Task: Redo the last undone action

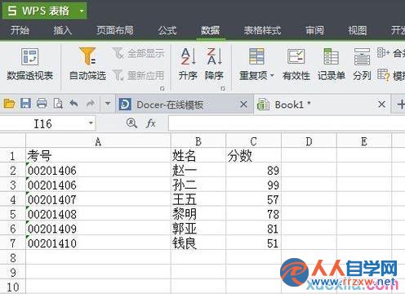Action: click(x=91, y=104)
